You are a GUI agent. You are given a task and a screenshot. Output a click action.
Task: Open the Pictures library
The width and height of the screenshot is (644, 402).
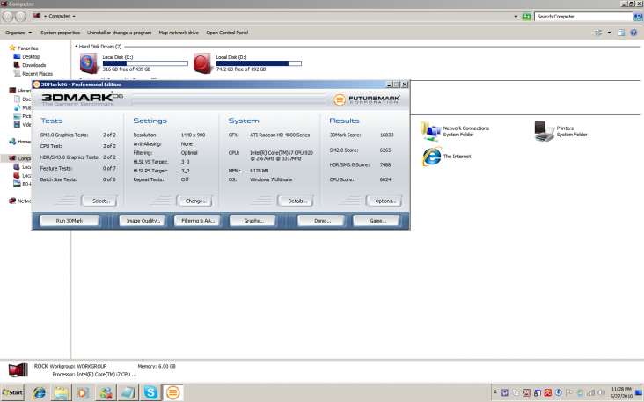[x=23, y=116]
